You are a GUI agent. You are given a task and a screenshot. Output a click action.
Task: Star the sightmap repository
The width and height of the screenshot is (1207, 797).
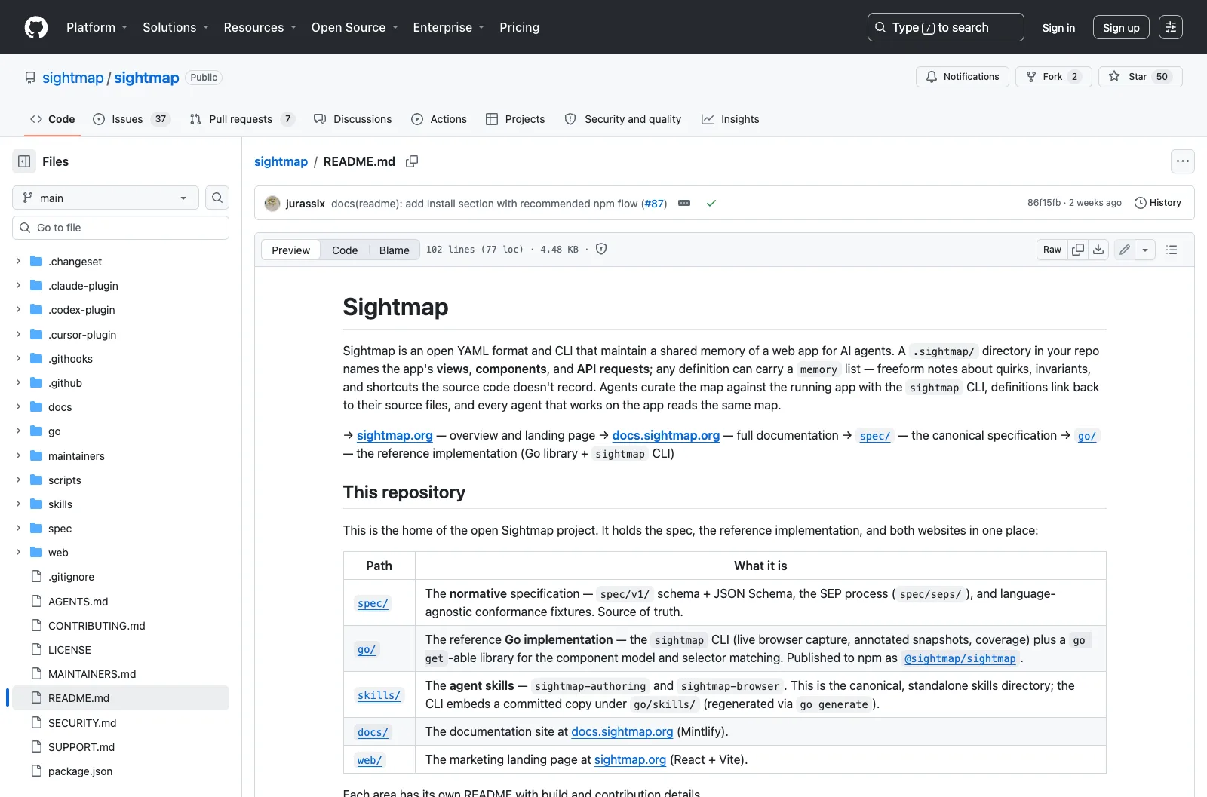tap(1140, 77)
